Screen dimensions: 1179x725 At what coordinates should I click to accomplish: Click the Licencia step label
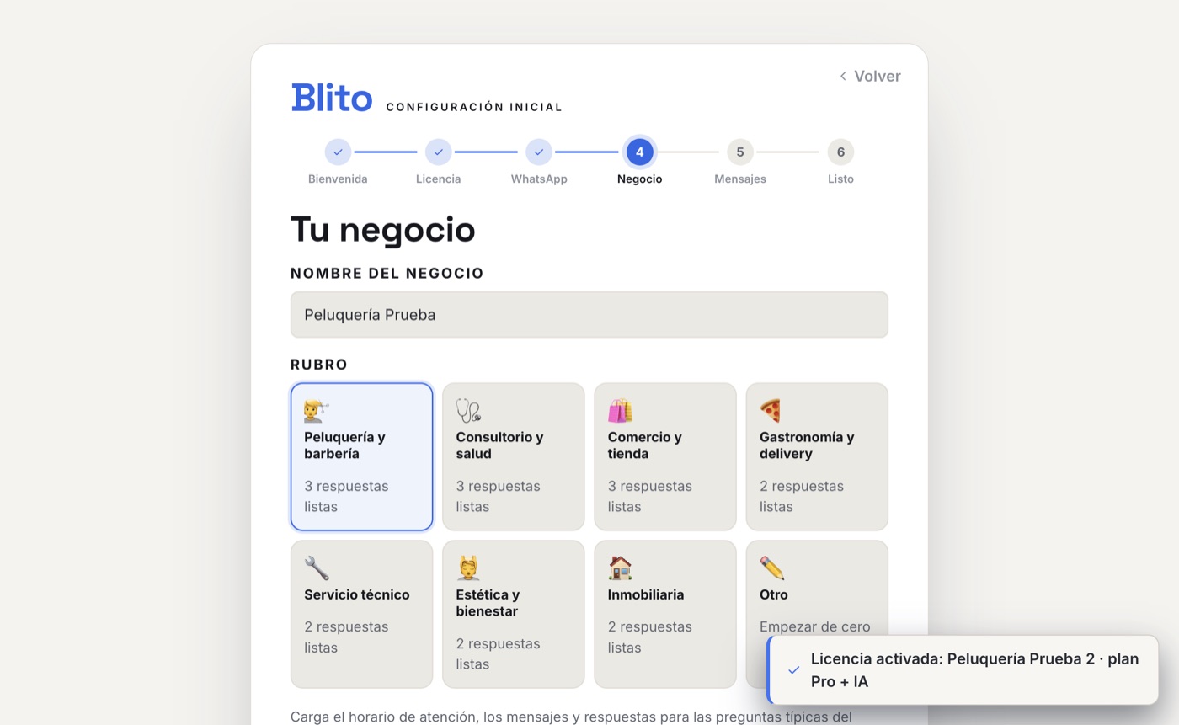tap(438, 179)
